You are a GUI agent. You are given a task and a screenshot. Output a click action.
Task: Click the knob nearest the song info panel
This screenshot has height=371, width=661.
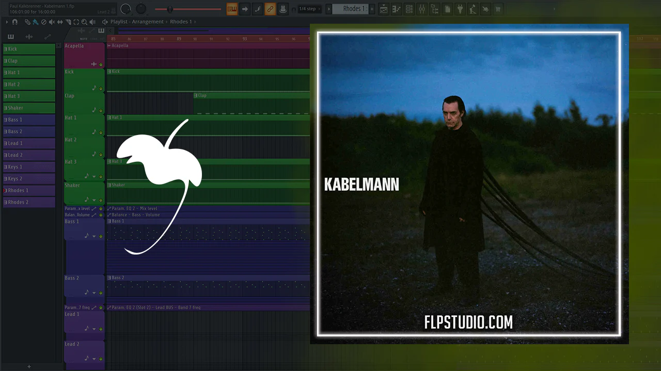[125, 9]
